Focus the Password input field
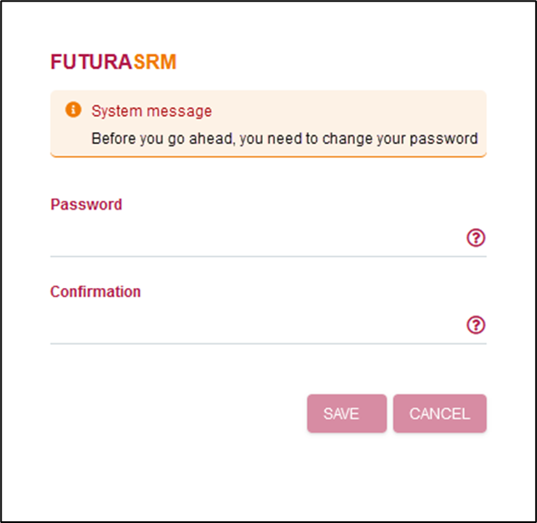The image size is (537, 523). [257, 238]
